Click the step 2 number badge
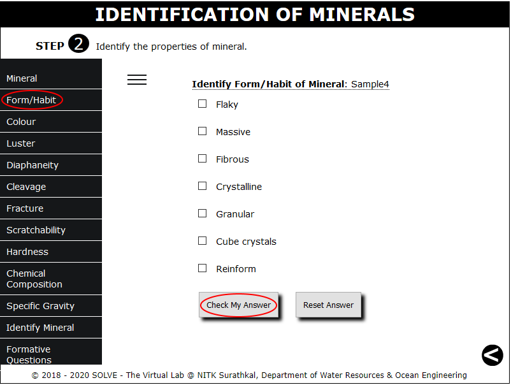 click(78, 44)
